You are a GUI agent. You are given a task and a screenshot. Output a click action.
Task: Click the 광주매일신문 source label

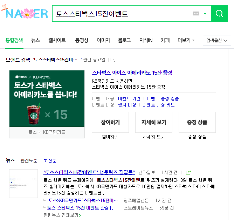(136, 200)
